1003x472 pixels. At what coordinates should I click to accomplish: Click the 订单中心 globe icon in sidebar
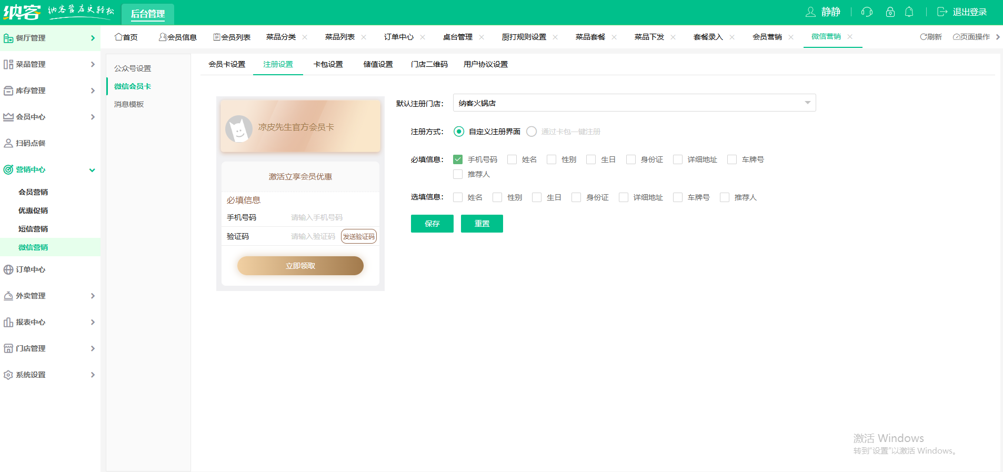(x=8, y=269)
